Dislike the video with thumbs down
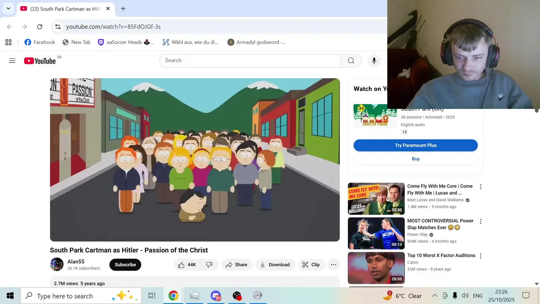This screenshot has height=304, width=540. pyautogui.click(x=209, y=265)
